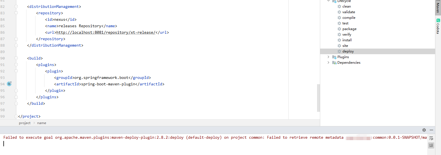Open the Codota side tab
The width and height of the screenshot is (441, 155).
point(438,26)
